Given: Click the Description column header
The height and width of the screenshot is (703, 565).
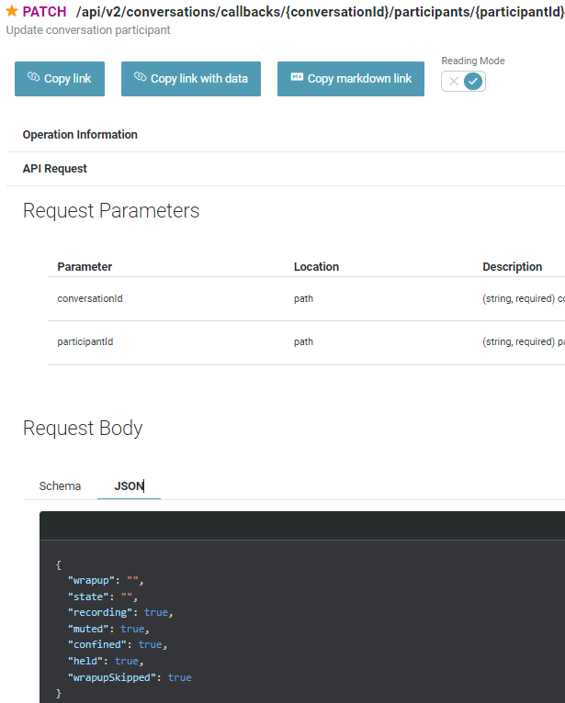Looking at the screenshot, I should pyautogui.click(x=512, y=267).
